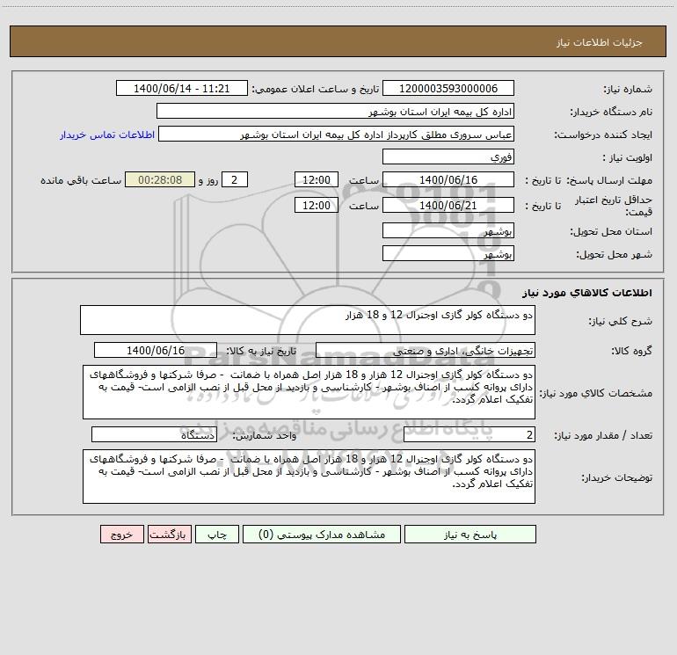This screenshot has width=677, height=655.
Task: Click the مشخصات کالای مورد نیاز text area
Action: click(x=309, y=392)
